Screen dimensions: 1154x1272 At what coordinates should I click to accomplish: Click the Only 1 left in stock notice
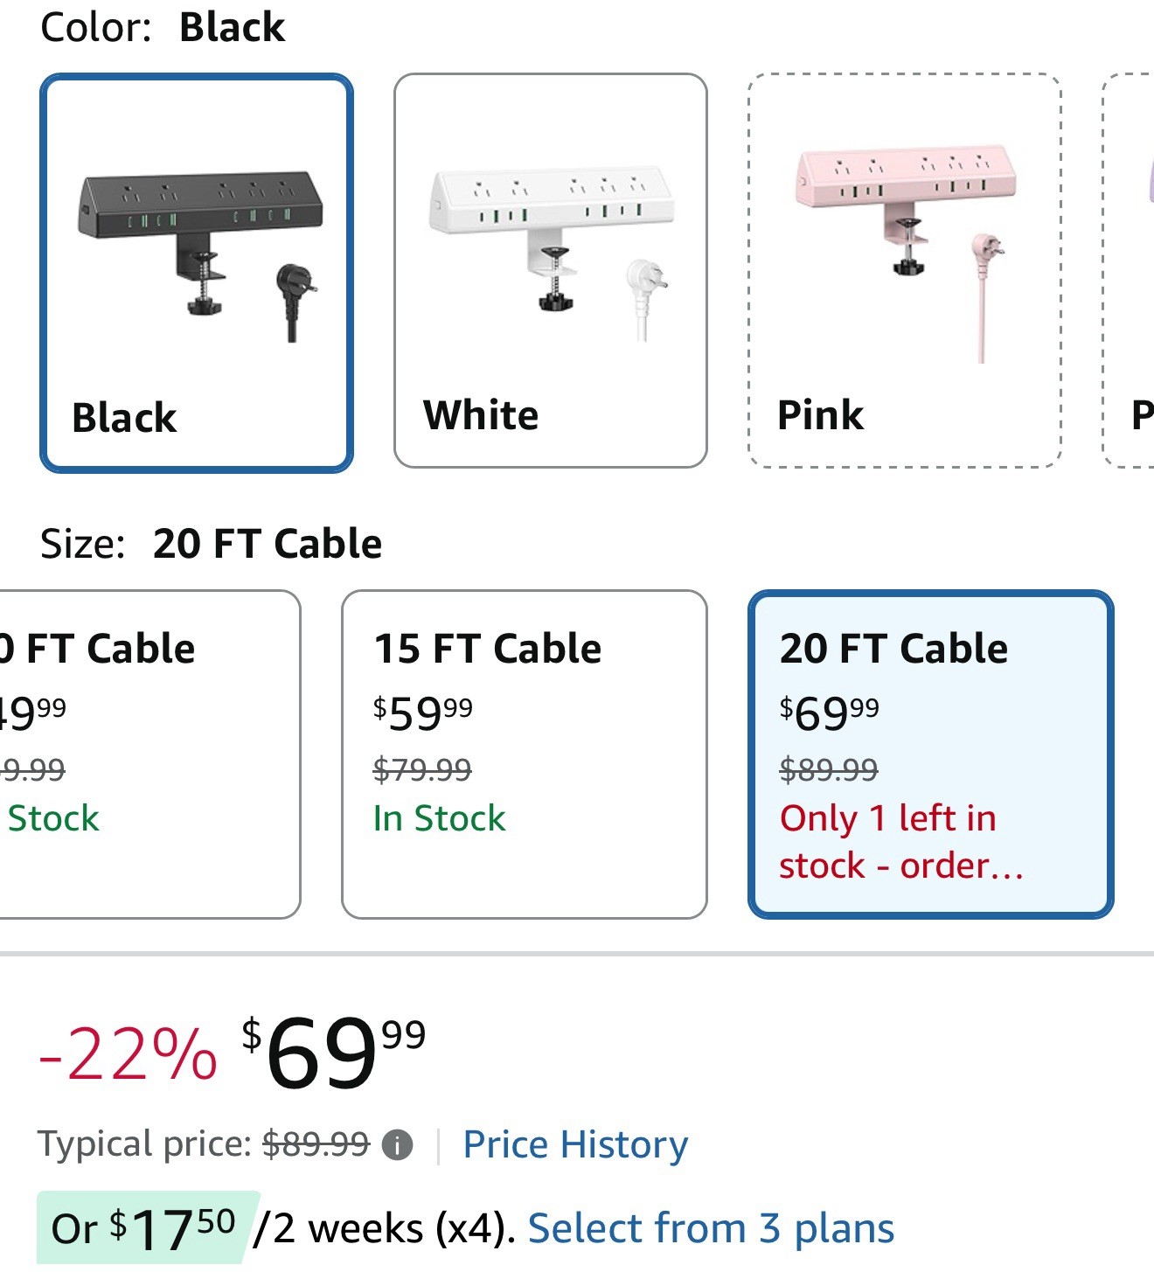[x=900, y=841]
